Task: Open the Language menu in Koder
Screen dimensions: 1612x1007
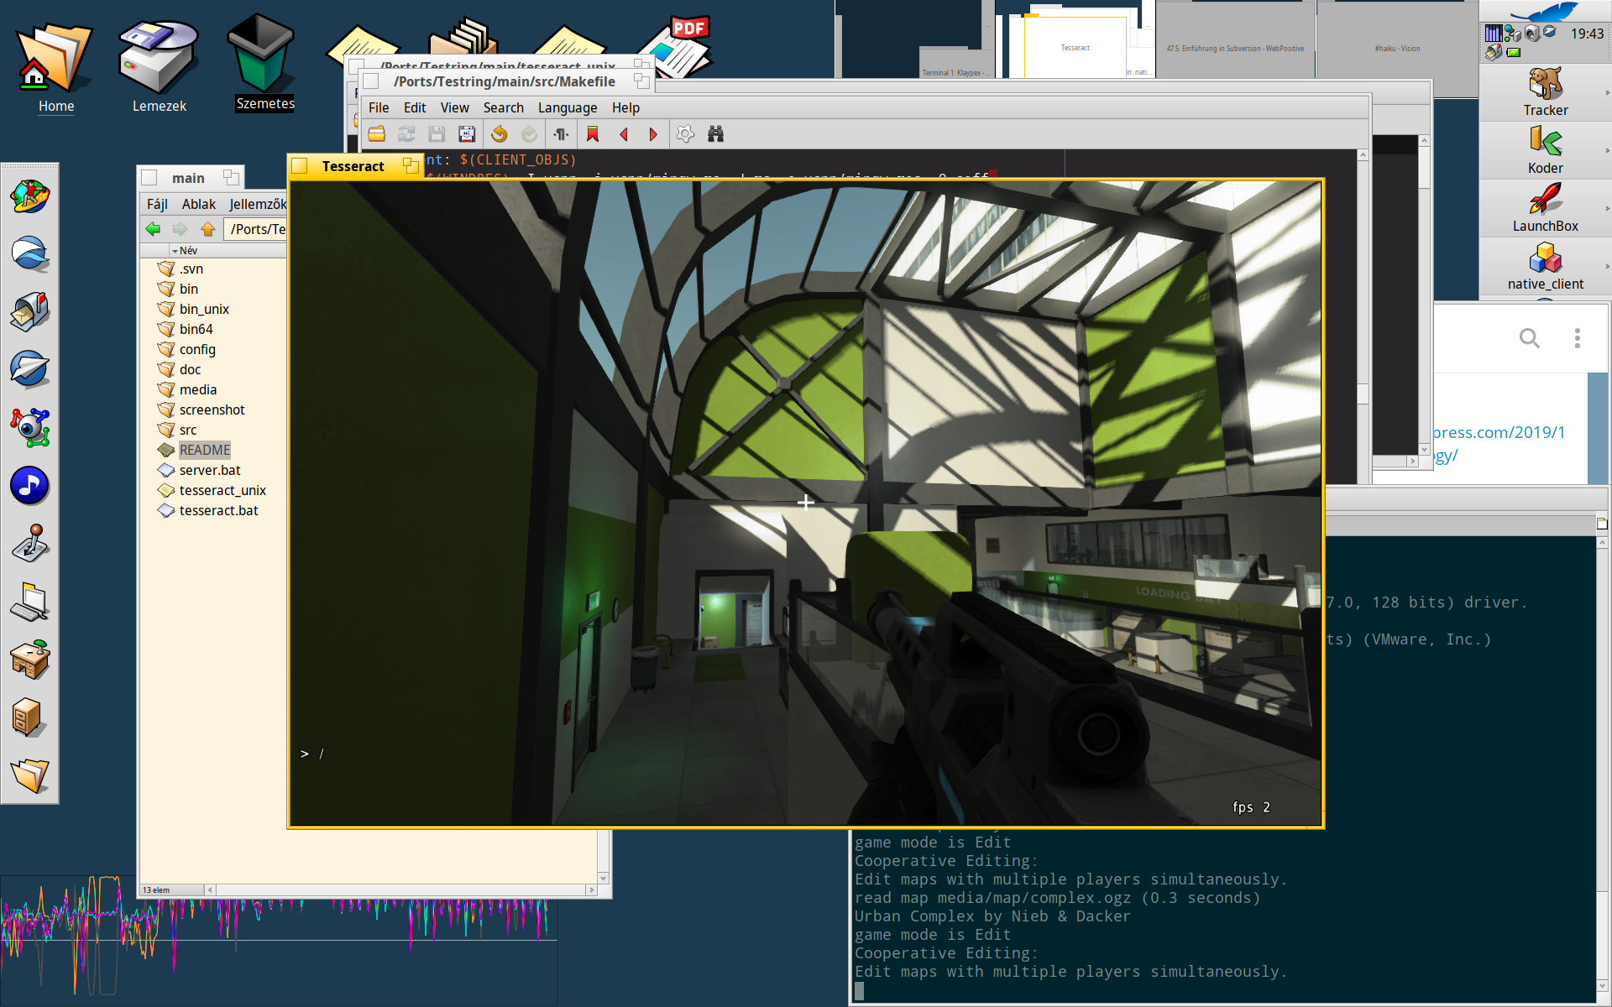Action: (568, 107)
